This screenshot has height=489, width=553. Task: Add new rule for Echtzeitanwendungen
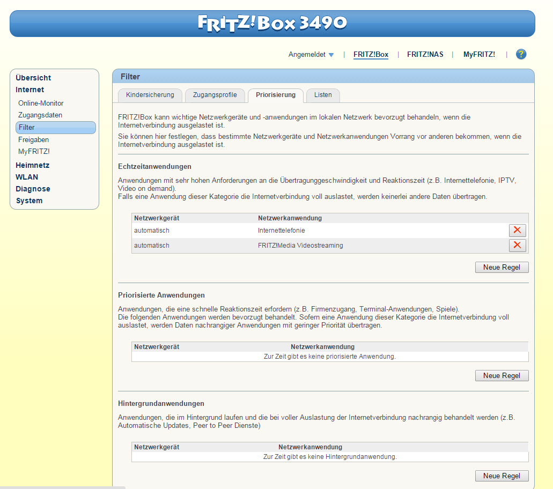click(502, 267)
